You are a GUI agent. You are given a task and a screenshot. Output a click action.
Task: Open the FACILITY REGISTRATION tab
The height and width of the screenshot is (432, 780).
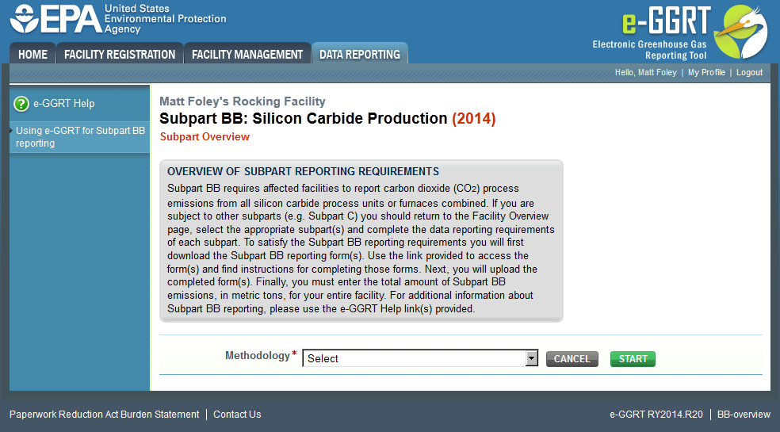120,54
